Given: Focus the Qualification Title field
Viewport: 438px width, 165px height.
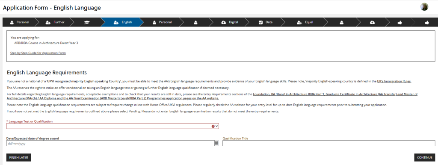Looking at the screenshot, I should click(x=329, y=143).
